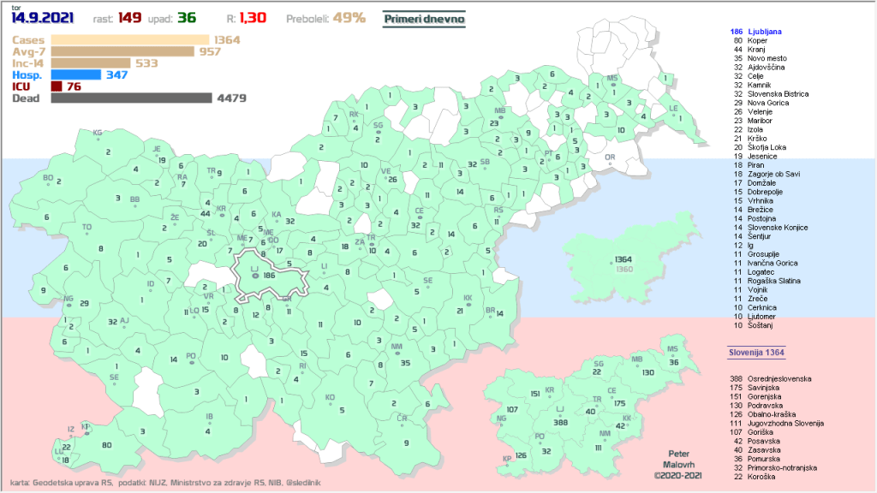Click the MB Maribor marker on the main map
877x493 pixels.
500,111
